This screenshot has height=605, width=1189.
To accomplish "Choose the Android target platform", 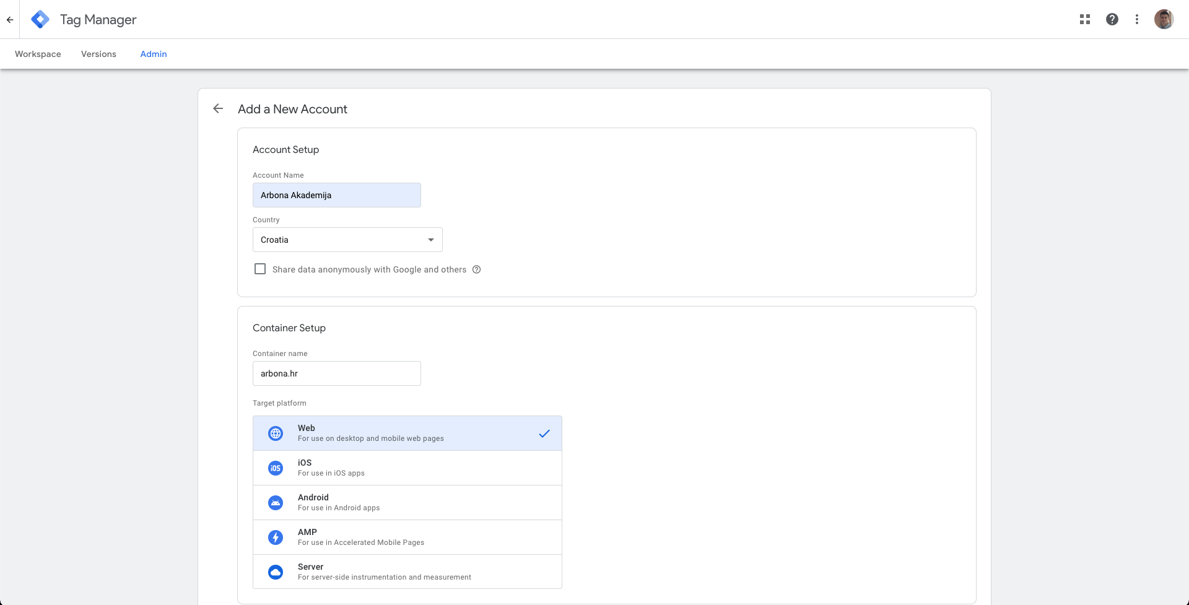I will point(407,503).
